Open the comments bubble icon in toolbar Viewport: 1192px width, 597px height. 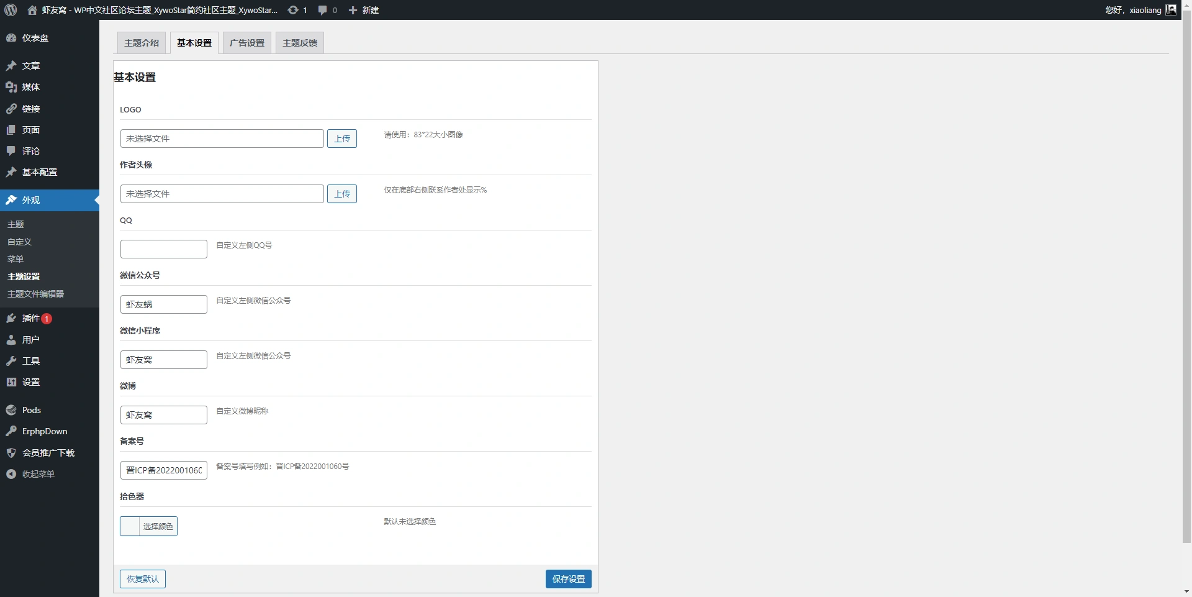[322, 10]
